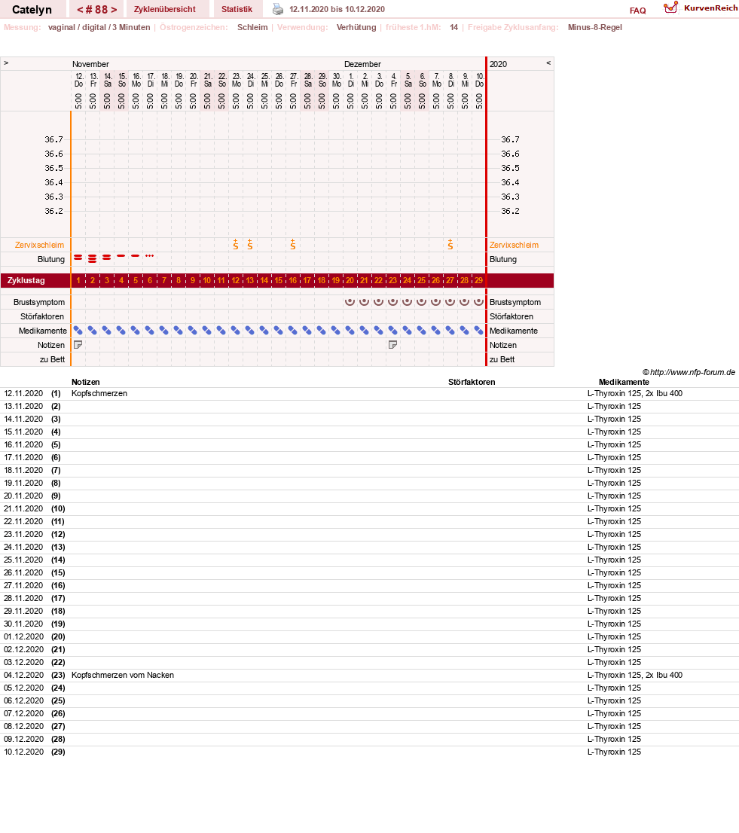Click the Blutung row label on left
Viewport: 739px width, 833px height.
tap(51, 259)
